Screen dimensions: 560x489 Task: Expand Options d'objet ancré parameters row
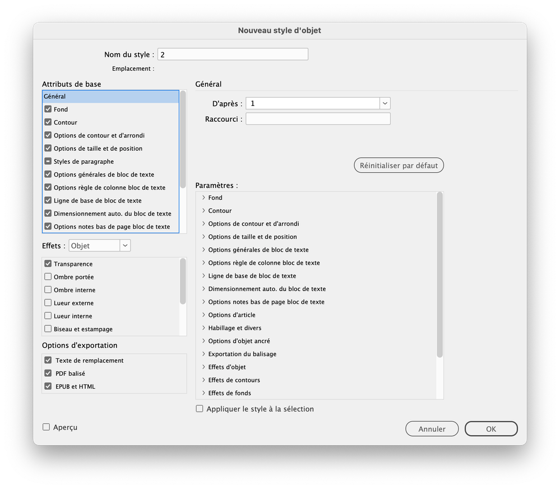click(x=203, y=341)
